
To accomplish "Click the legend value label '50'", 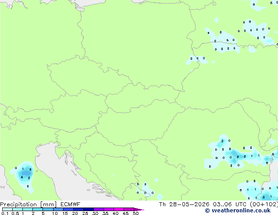I will click(x=135, y=213).
